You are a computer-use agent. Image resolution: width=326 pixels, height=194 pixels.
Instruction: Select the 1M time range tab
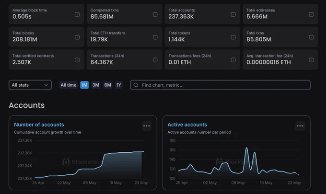84,85
